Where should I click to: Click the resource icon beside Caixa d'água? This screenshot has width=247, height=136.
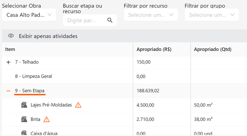pyautogui.click(x=24, y=133)
